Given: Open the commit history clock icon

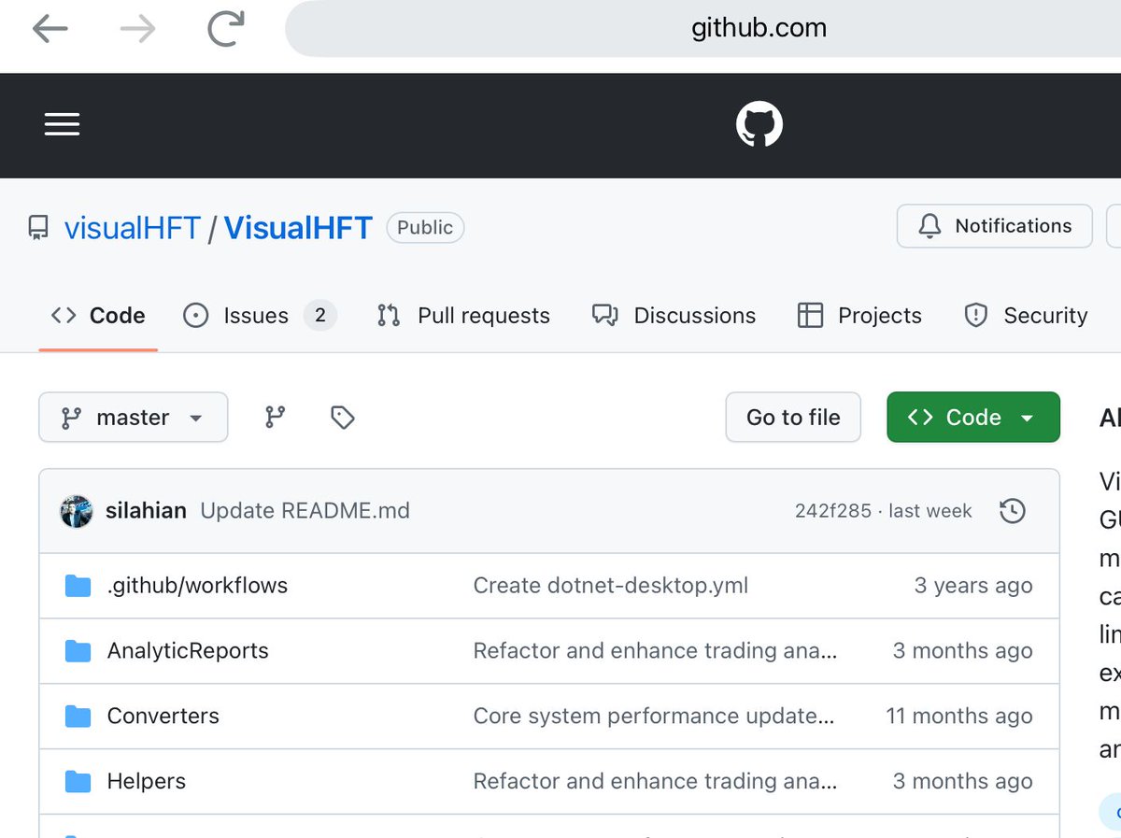Looking at the screenshot, I should pyautogui.click(x=1012, y=511).
